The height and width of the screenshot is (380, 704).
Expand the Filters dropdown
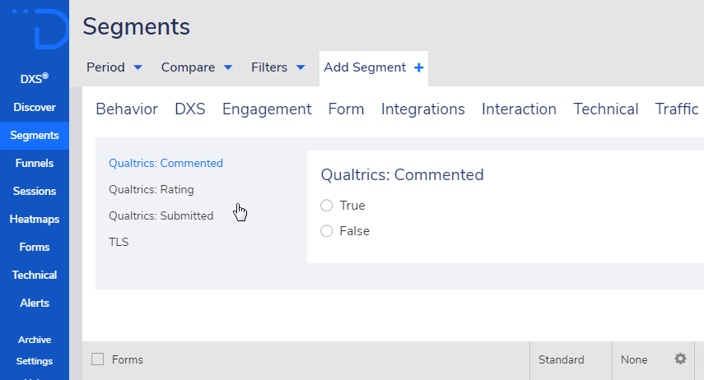pyautogui.click(x=278, y=67)
